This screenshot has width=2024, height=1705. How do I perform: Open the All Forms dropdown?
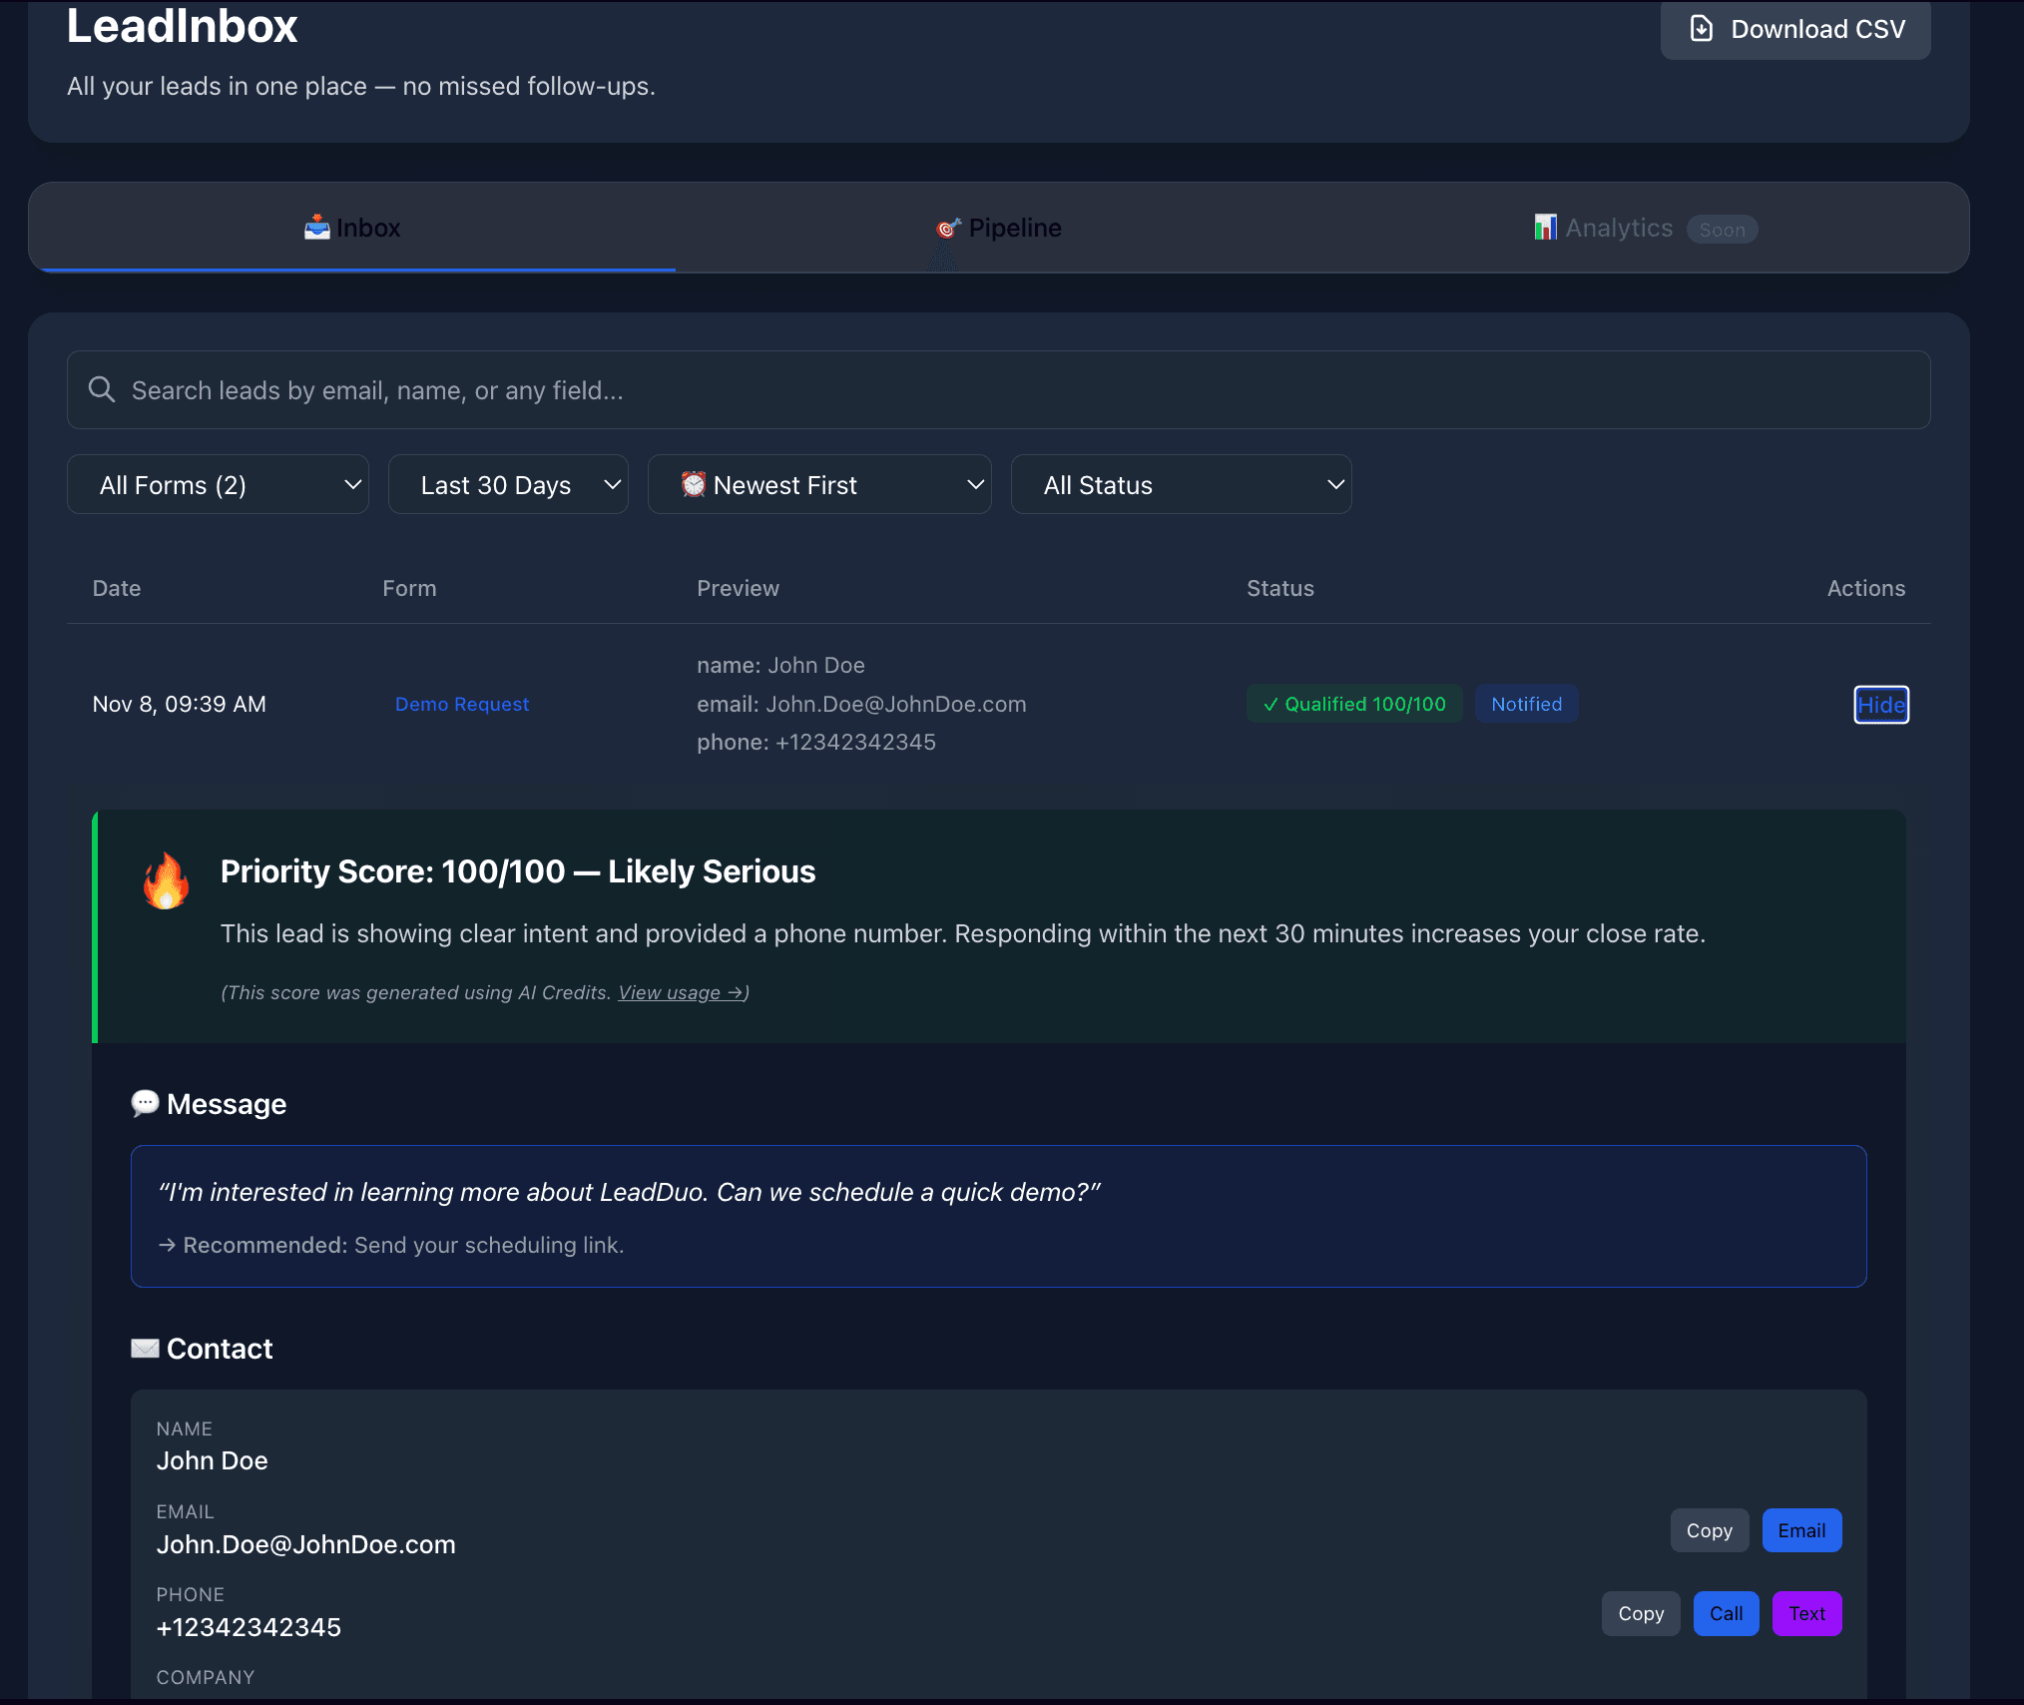tap(218, 484)
